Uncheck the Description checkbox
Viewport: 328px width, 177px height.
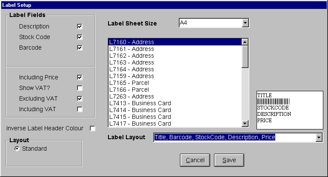click(x=80, y=26)
